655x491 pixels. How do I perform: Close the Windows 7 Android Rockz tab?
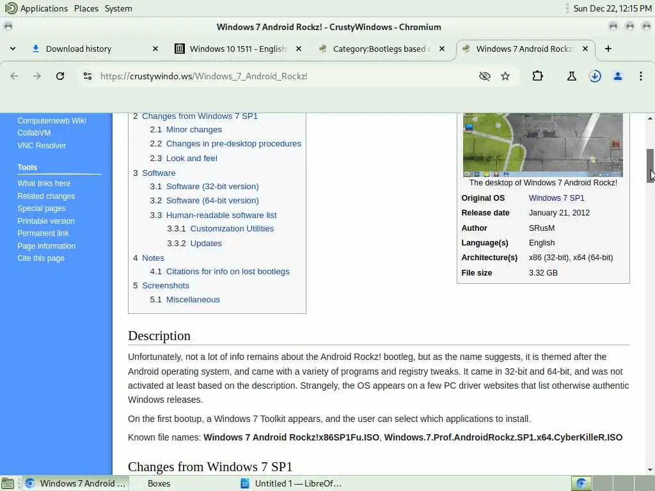(x=585, y=49)
